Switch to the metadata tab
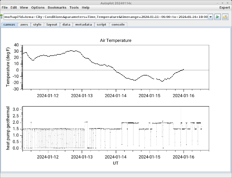This screenshot has height=178, width=232. 83,24
